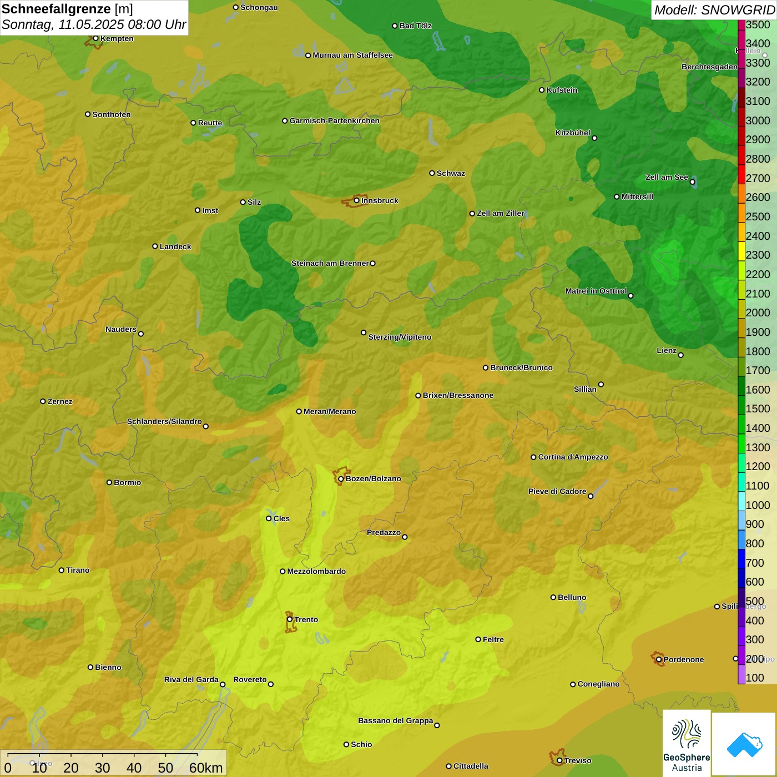This screenshot has height=777, width=777.
Task: Select the red 2700 legend color
Action: pyautogui.click(x=741, y=174)
